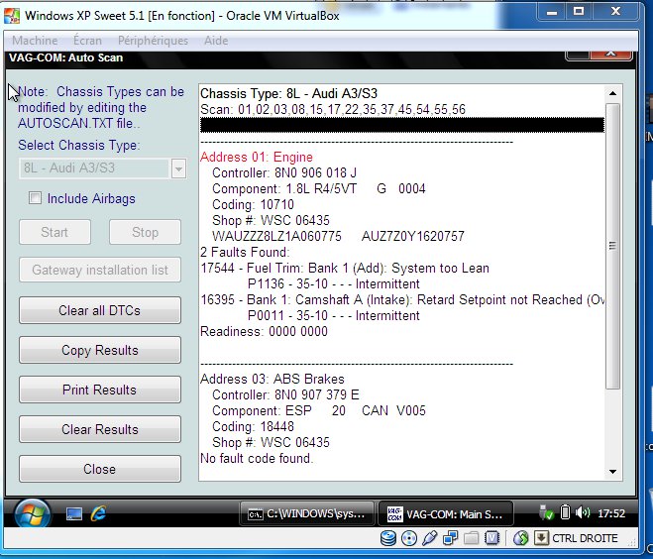This screenshot has width=653, height=559.
Task: Open the Windows Start menu orb
Action: coord(32,513)
